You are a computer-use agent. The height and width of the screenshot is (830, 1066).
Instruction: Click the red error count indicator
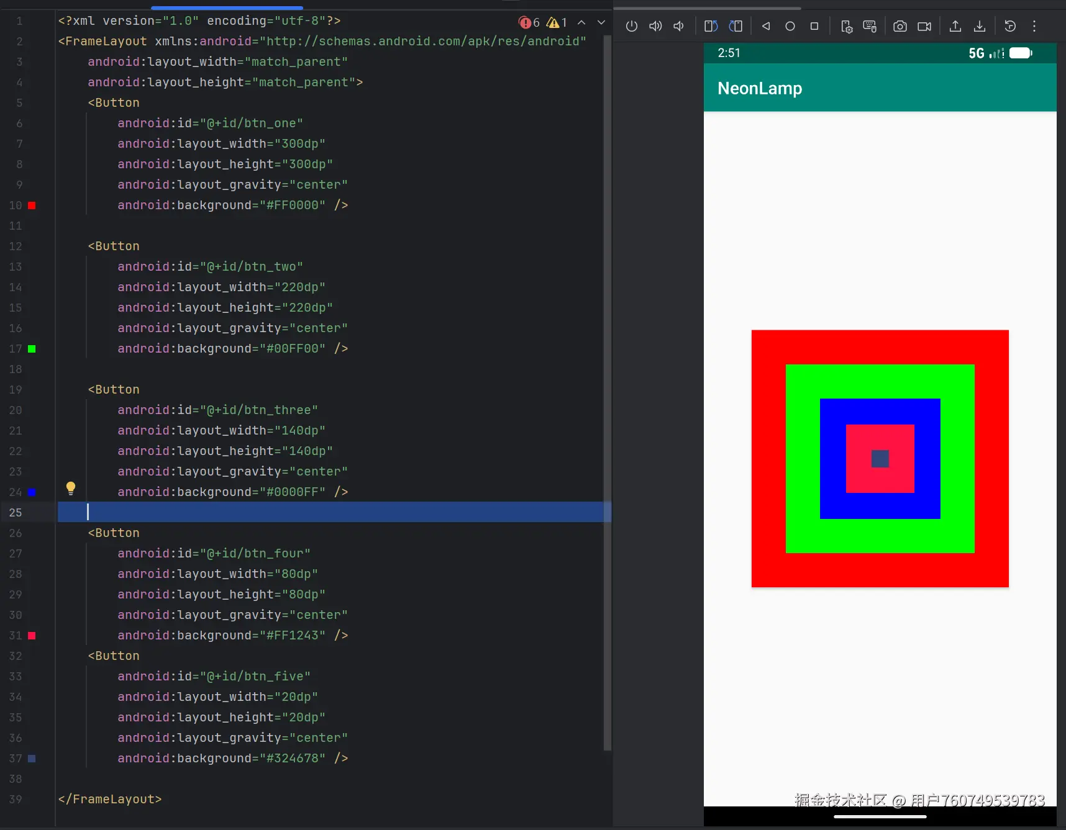pyautogui.click(x=529, y=22)
